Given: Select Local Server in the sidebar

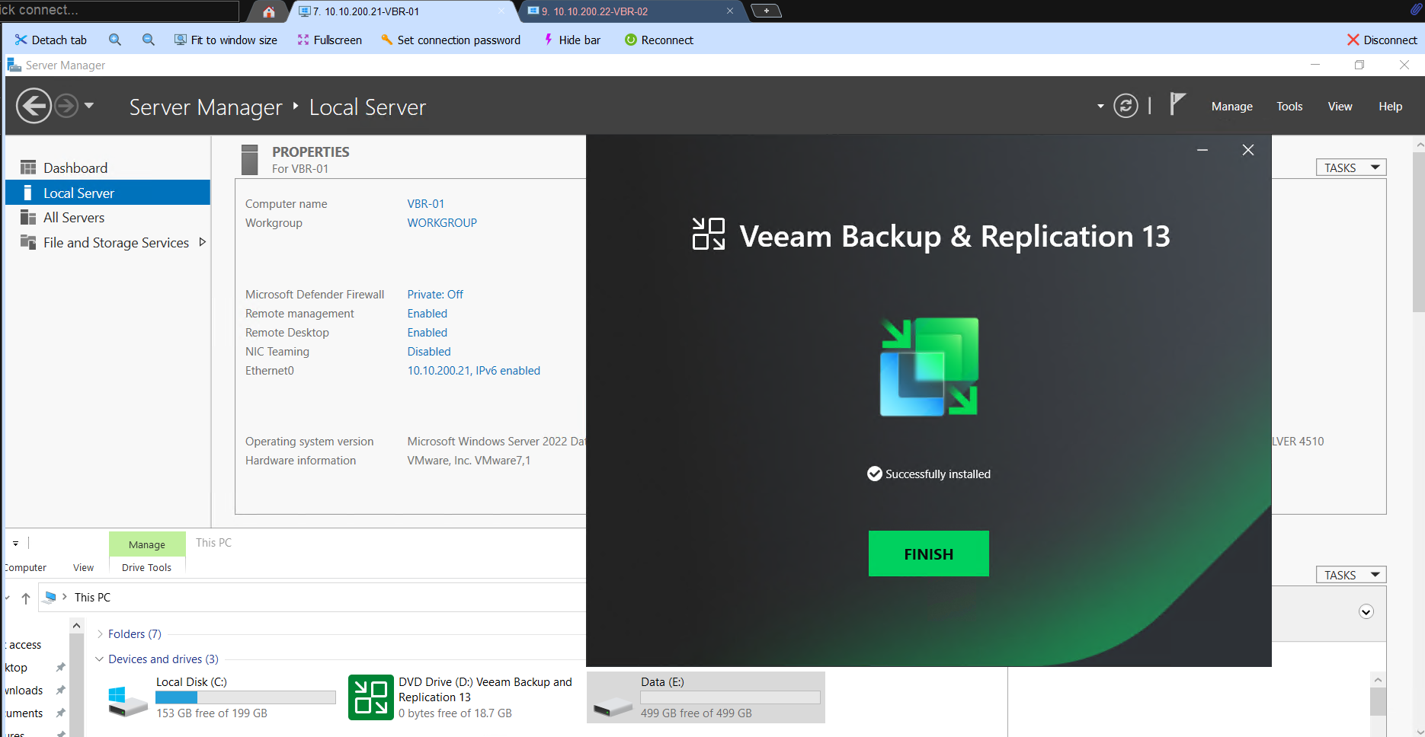Looking at the screenshot, I should tap(107, 193).
